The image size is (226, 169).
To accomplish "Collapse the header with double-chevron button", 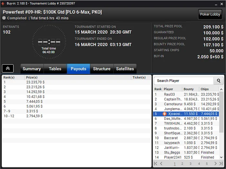I will (x=8, y=68).
